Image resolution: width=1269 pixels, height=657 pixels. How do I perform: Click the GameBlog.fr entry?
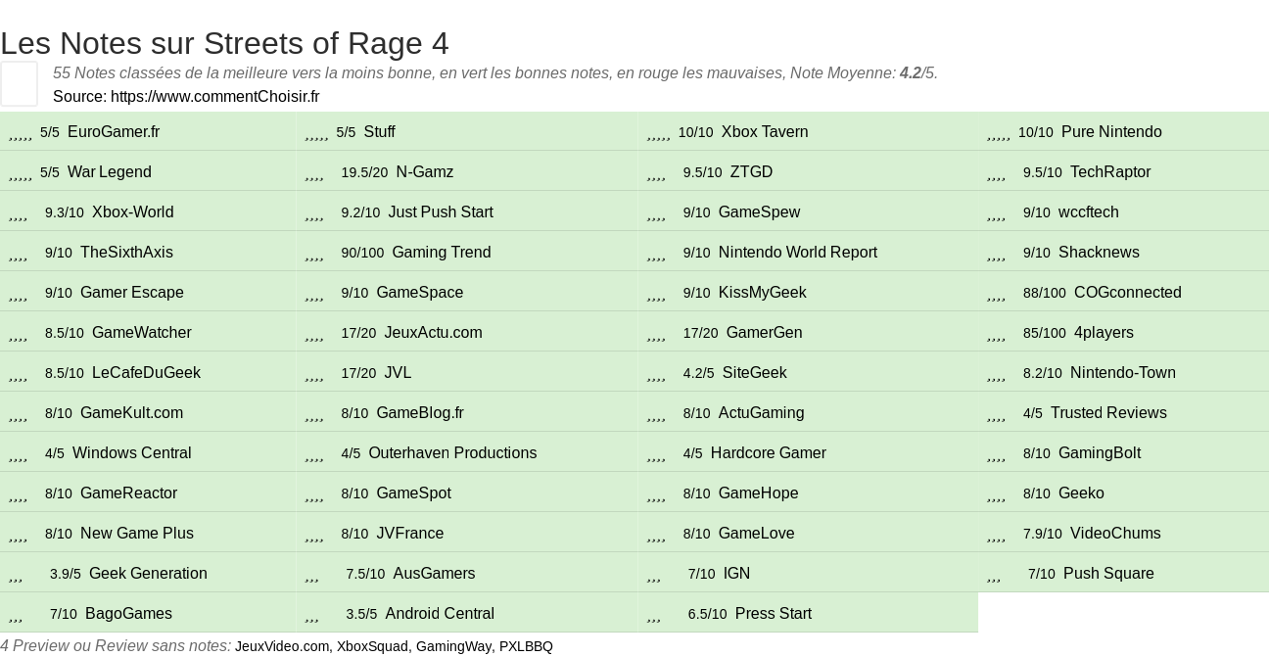click(x=466, y=412)
